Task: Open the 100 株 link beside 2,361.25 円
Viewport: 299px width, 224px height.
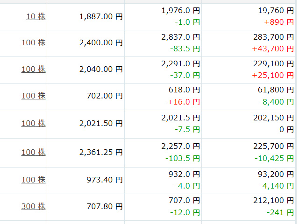Action: point(34,152)
